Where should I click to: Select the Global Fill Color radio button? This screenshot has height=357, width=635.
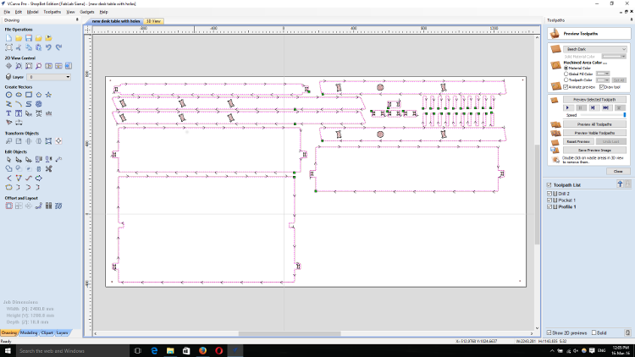(x=566, y=74)
